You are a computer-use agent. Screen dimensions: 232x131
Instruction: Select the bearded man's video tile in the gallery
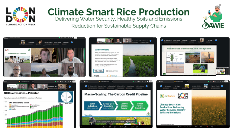coord(71,70)
